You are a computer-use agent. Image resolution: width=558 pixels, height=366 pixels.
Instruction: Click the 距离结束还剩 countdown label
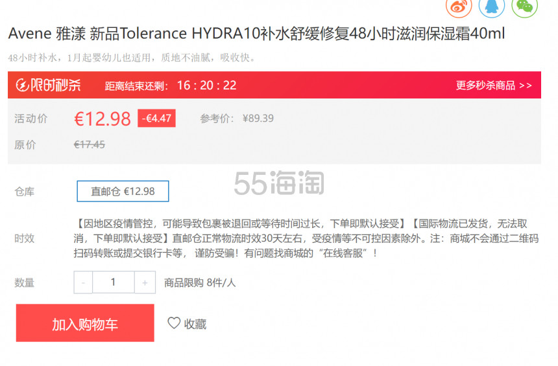[136, 86]
